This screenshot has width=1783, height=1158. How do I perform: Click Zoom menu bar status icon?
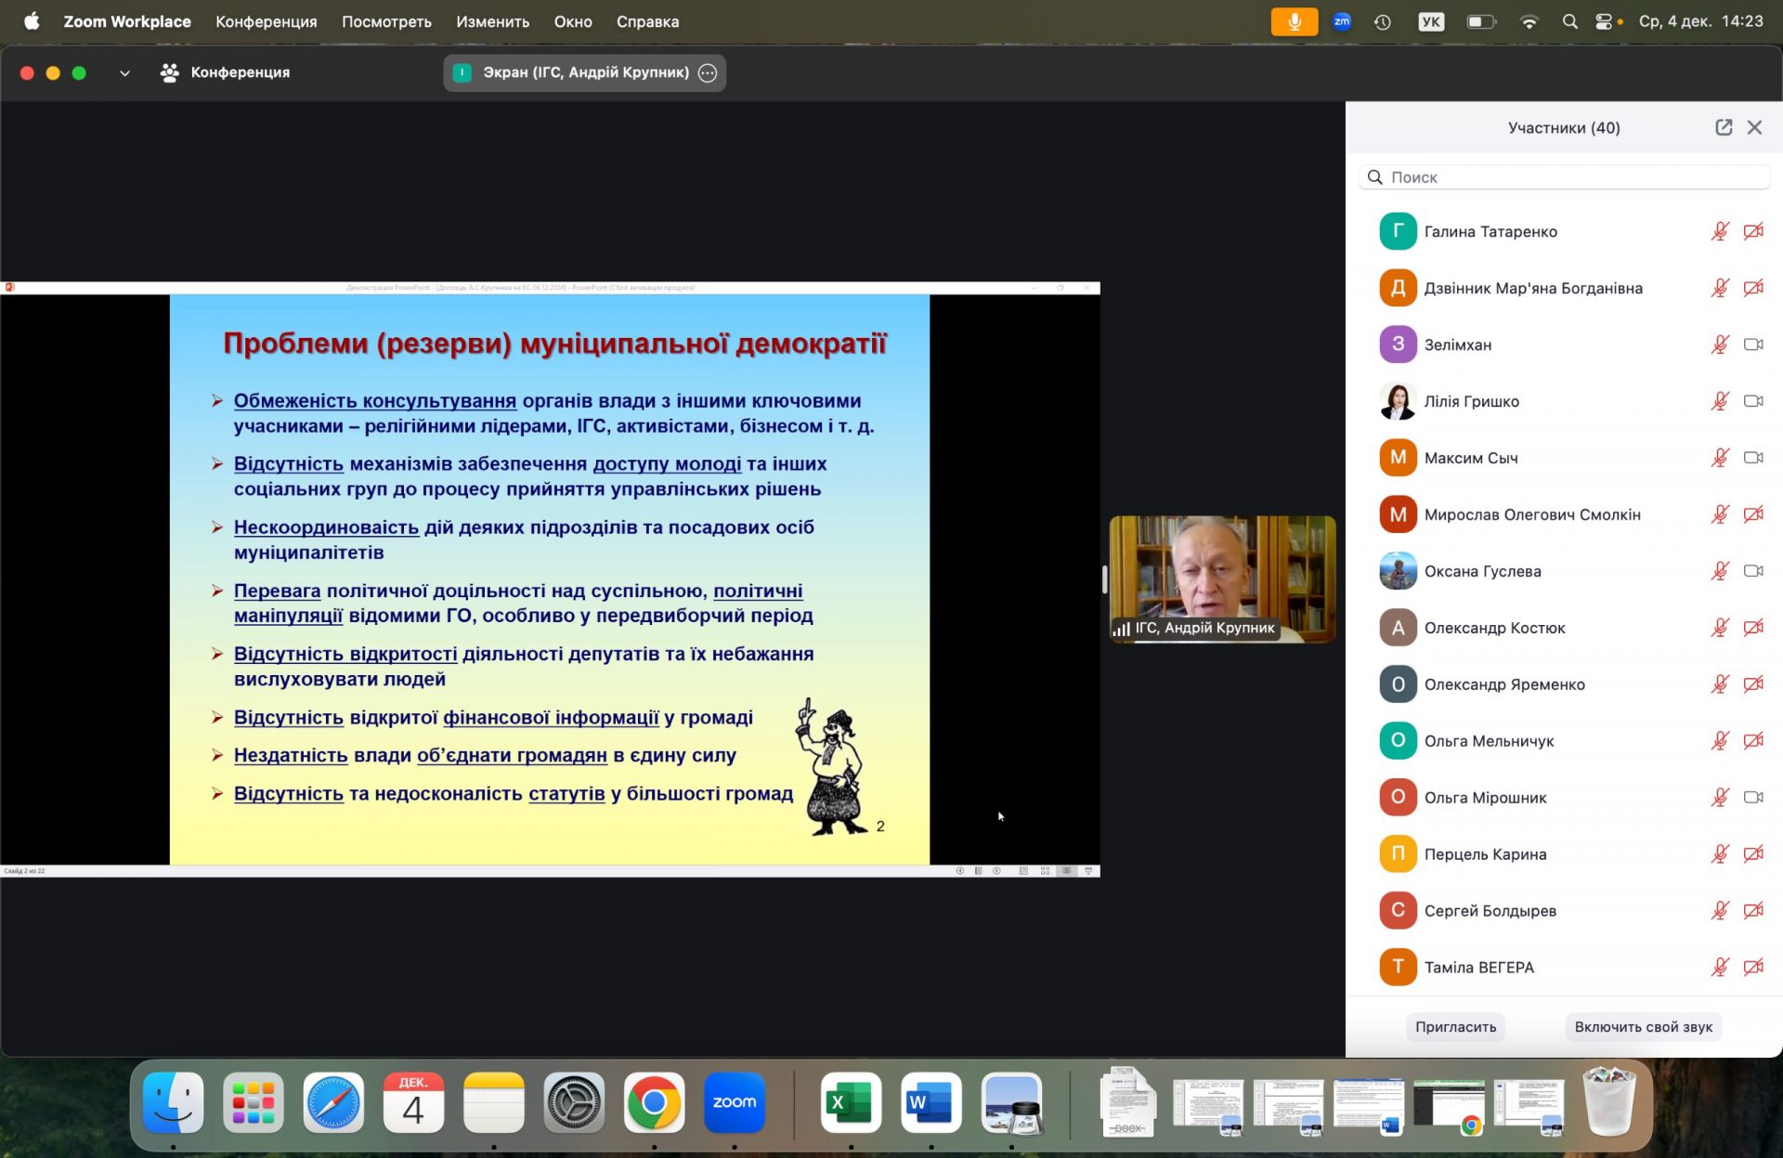click(x=1342, y=21)
